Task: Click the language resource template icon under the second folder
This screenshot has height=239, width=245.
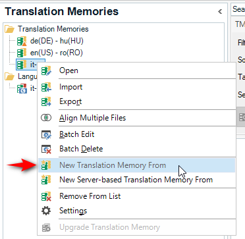Action: tap(22, 88)
